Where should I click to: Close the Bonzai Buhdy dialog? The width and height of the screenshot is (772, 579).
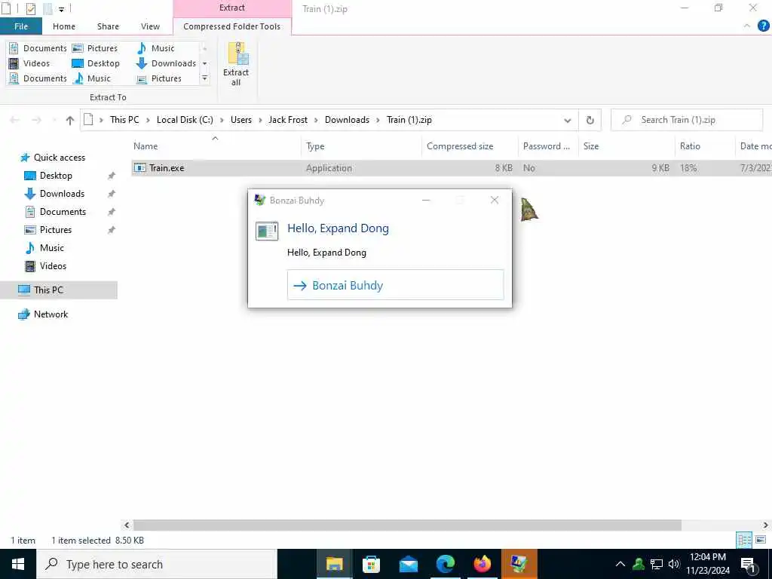click(495, 200)
